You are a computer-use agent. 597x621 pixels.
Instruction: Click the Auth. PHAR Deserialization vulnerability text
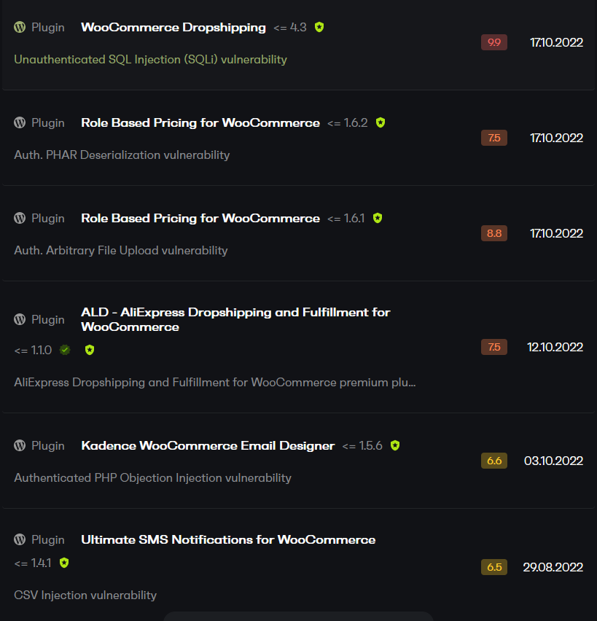122,155
